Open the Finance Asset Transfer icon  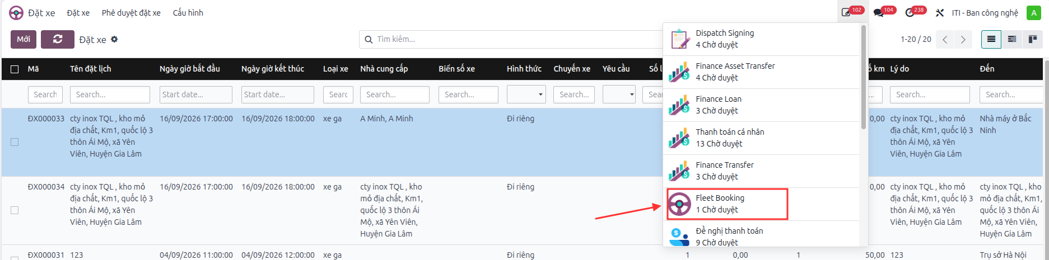pos(679,72)
